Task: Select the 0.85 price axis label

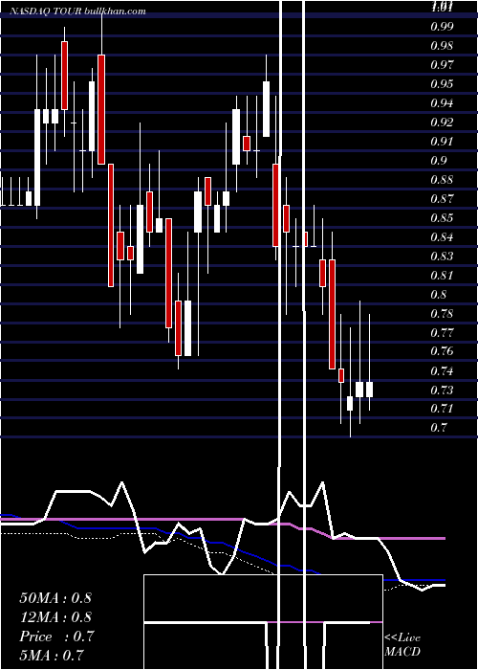Action: point(442,218)
